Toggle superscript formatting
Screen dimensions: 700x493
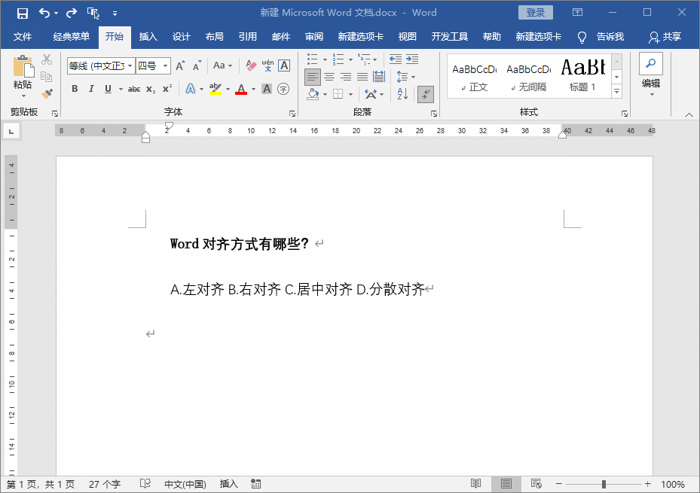click(167, 89)
